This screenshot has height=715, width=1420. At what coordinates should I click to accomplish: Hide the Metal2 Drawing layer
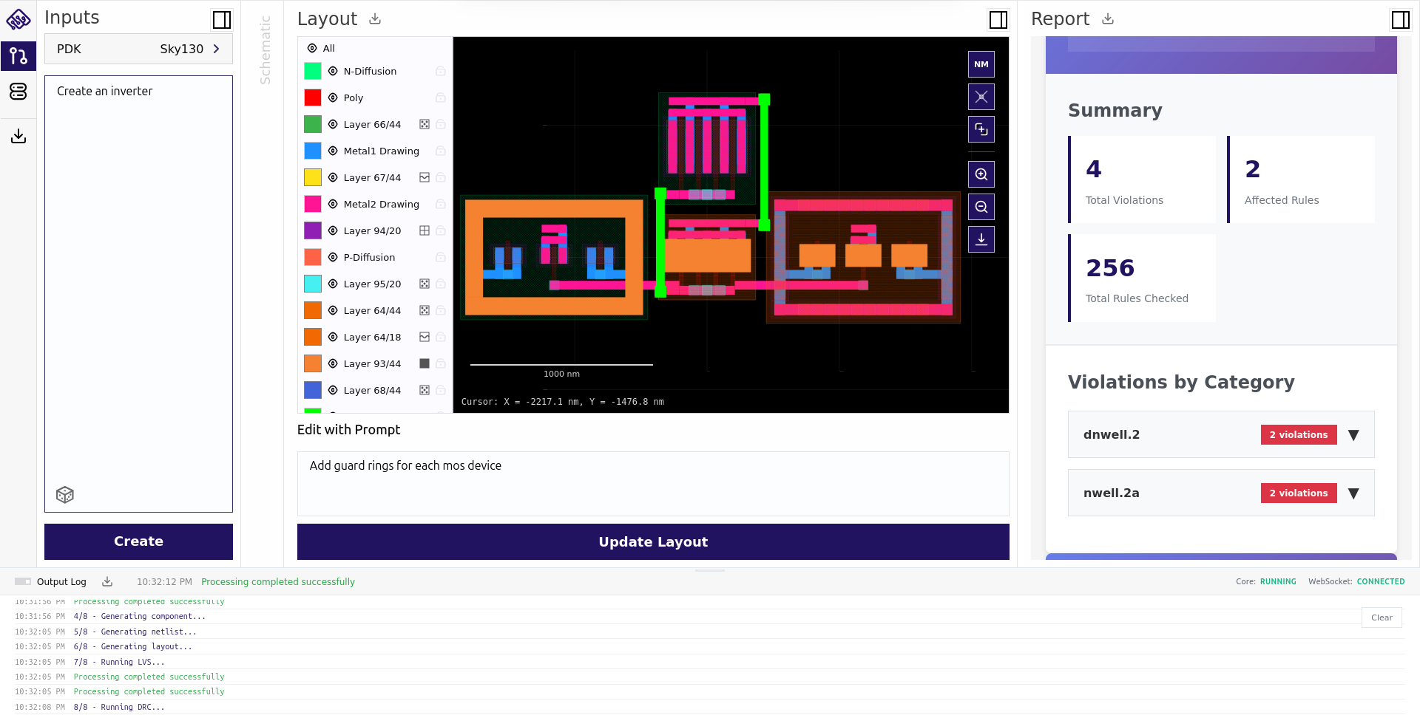(x=333, y=204)
